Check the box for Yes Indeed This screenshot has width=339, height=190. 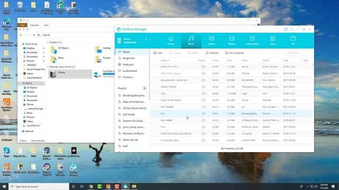tap(155, 120)
